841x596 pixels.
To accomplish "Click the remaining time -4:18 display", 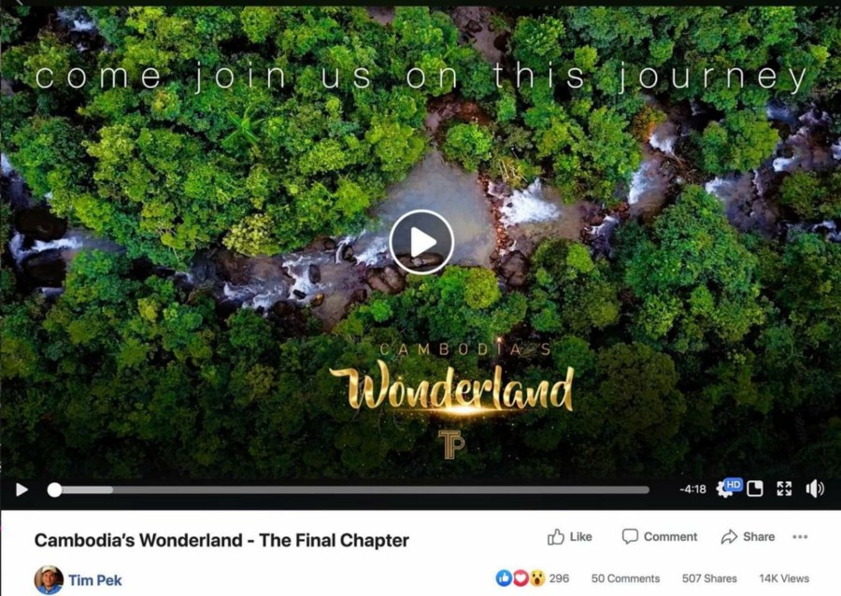I will 692,489.
